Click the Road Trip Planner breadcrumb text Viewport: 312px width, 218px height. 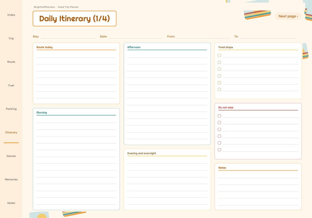[x=68, y=7]
